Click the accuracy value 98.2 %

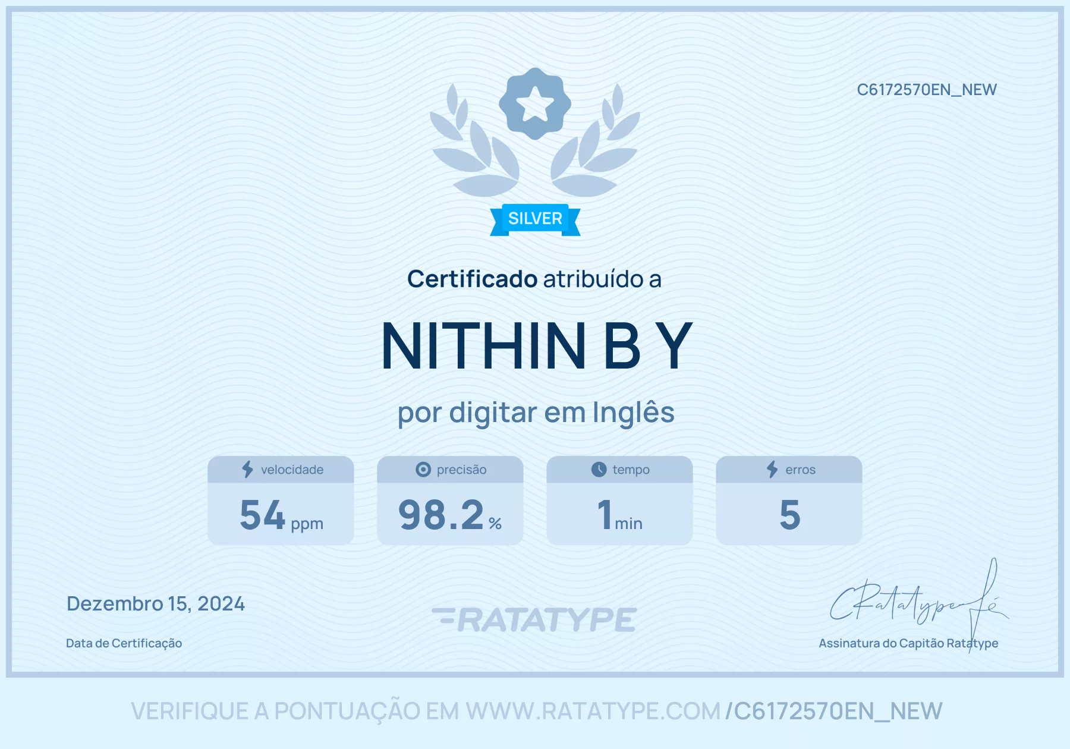tap(450, 515)
